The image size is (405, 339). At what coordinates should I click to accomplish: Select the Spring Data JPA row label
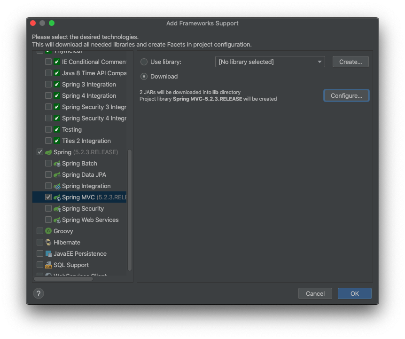84,175
